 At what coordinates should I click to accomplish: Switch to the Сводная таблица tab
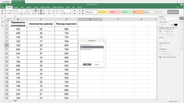pyautogui.click(x=45, y=7)
